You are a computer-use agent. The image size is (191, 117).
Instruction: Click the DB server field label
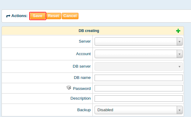(x=82, y=66)
